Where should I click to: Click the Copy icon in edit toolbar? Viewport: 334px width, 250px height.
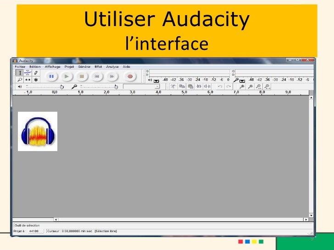[182, 87]
